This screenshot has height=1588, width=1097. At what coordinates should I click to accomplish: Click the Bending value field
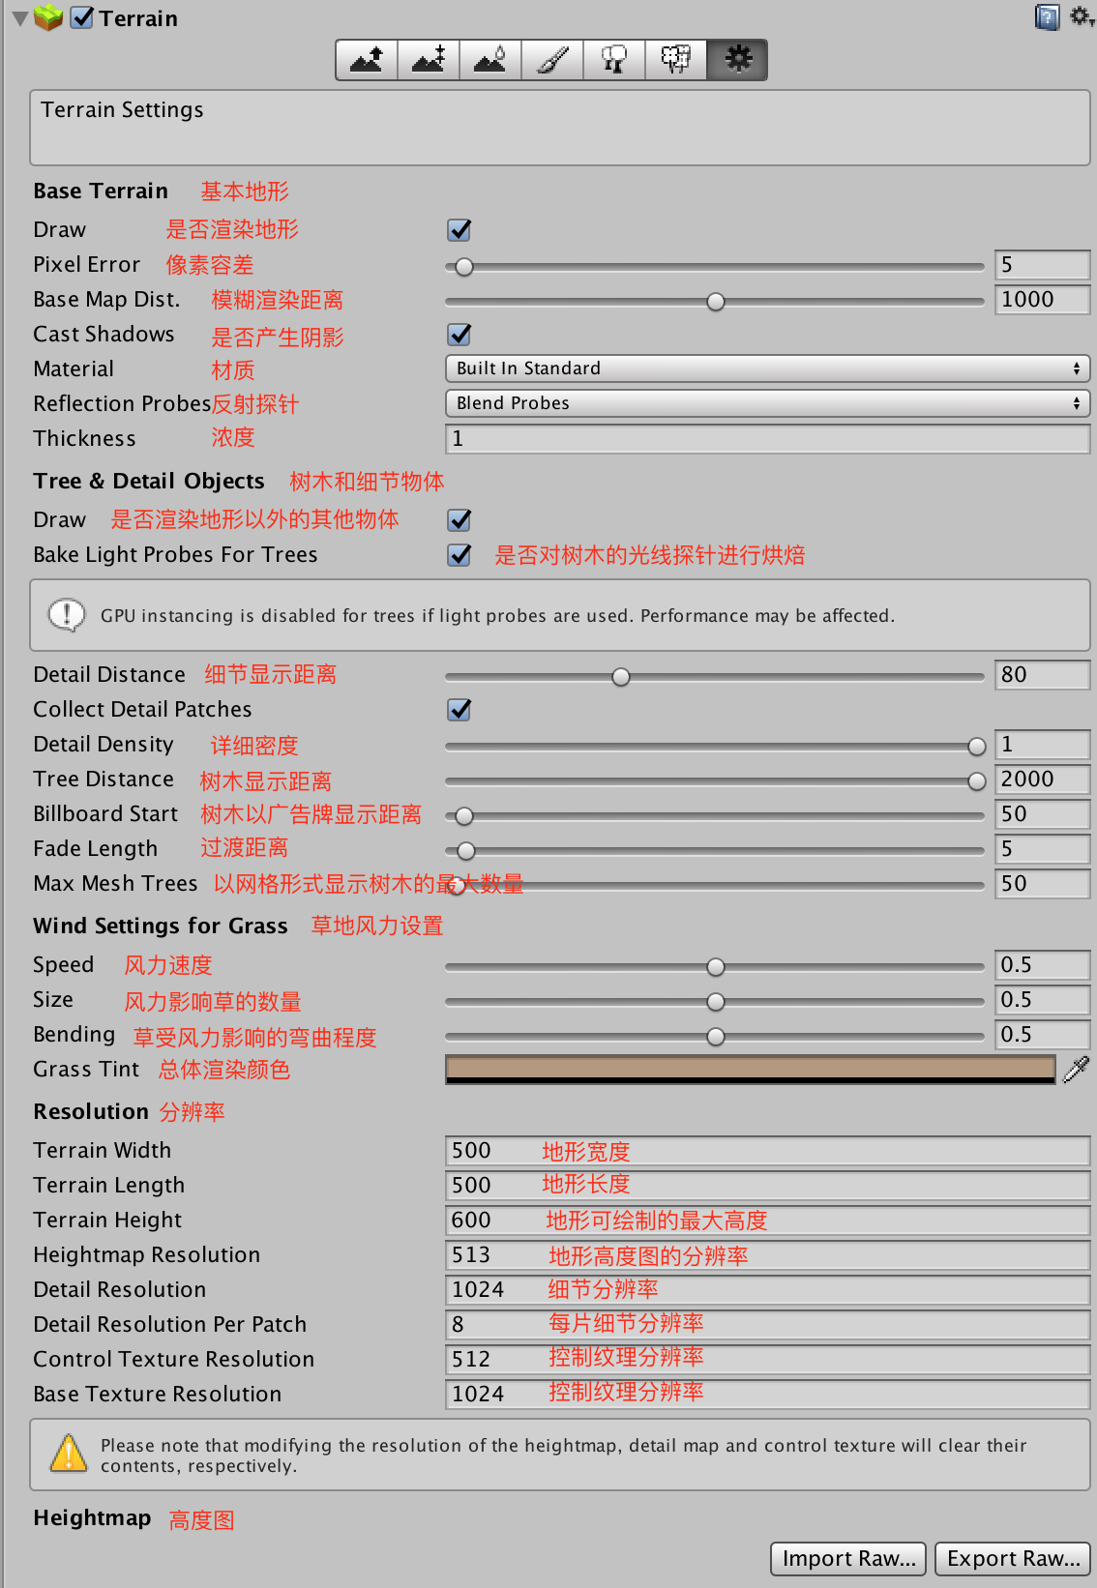pos(1042,1035)
